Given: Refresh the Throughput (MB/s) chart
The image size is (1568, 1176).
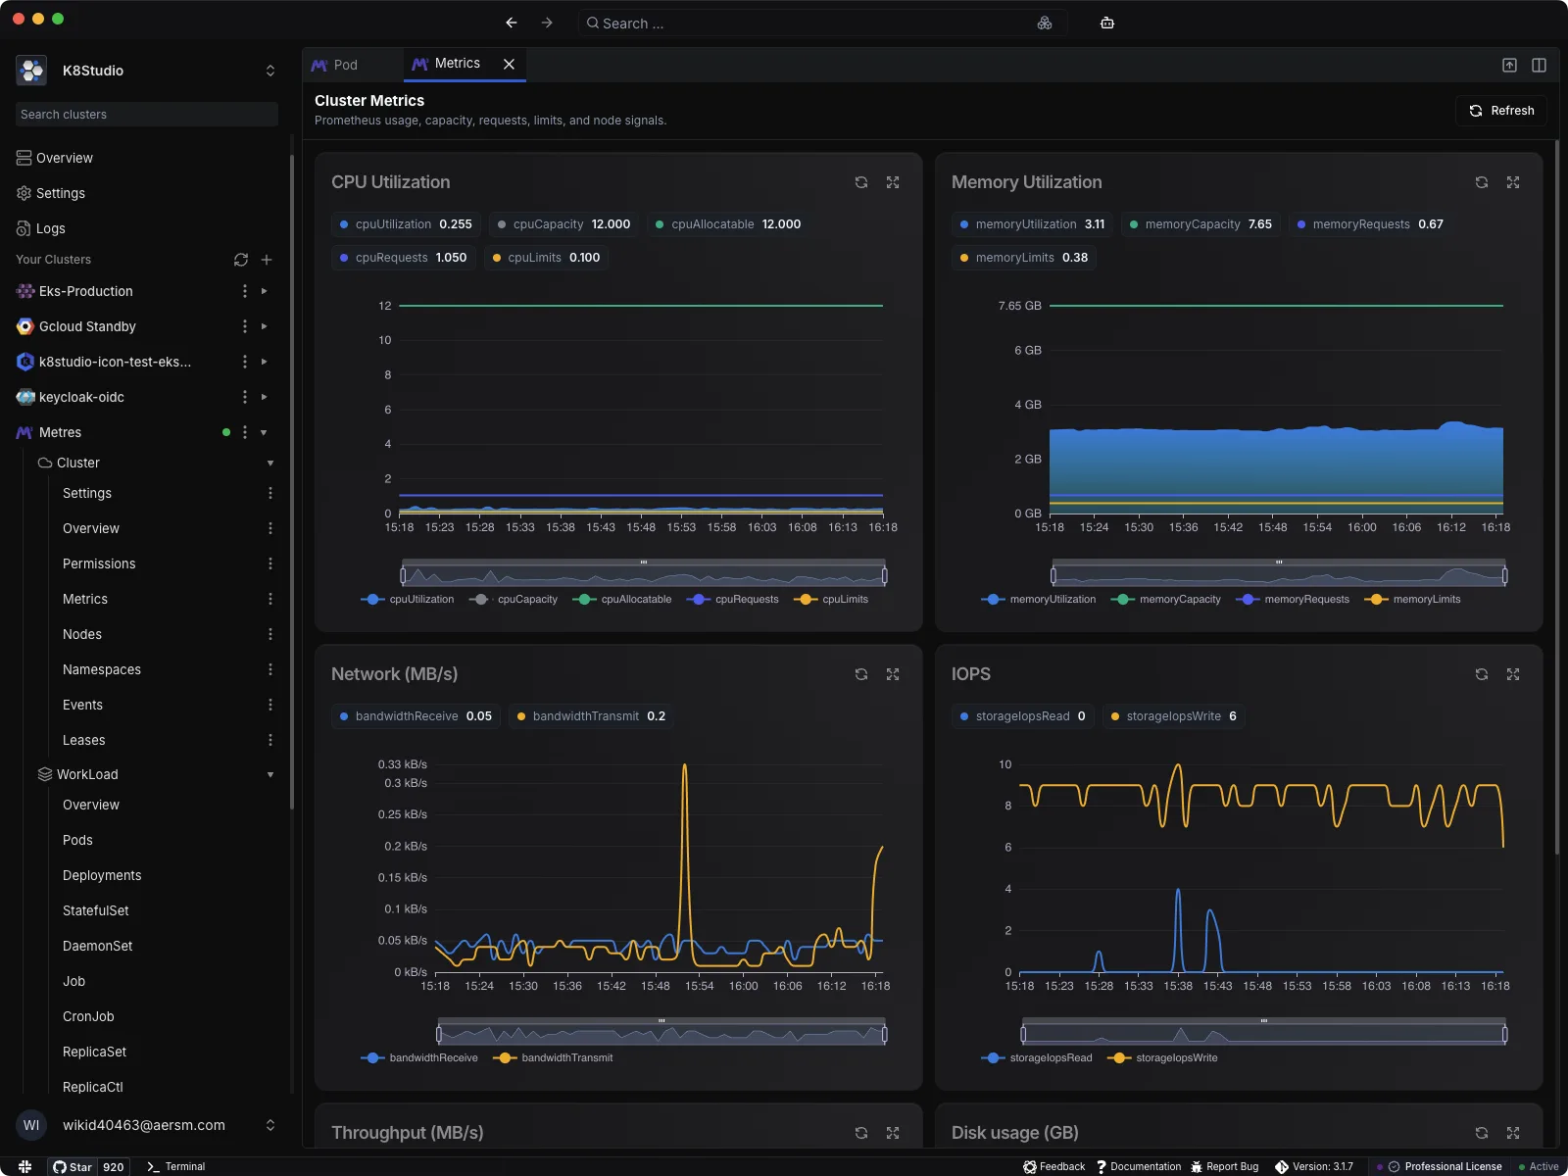Looking at the screenshot, I should tap(861, 1133).
